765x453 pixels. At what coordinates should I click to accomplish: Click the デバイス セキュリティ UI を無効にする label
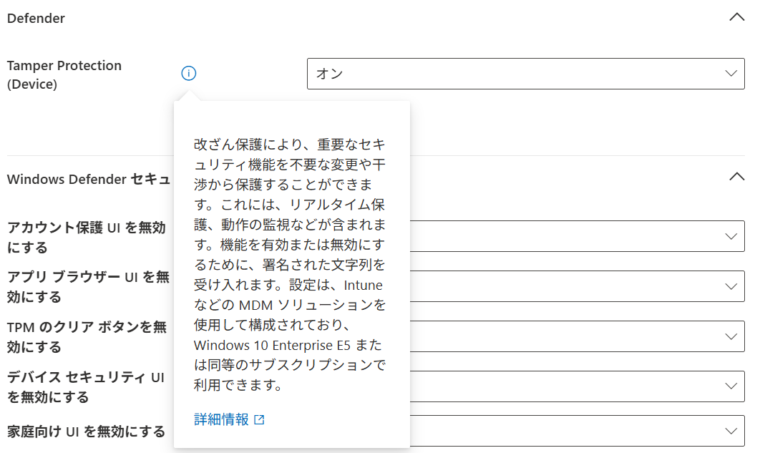click(84, 386)
